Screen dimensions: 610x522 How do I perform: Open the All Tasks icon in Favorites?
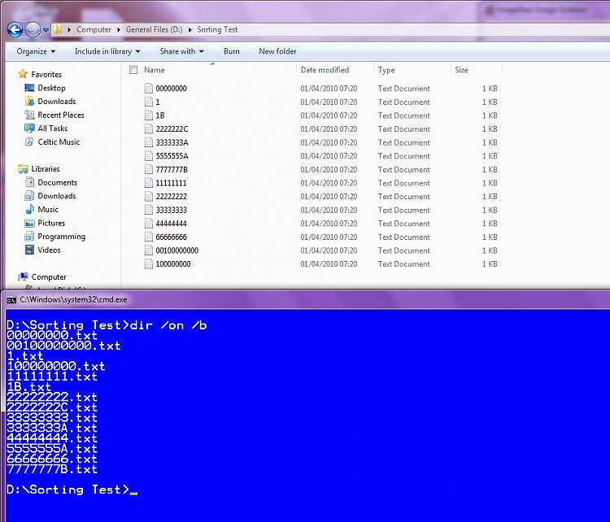tap(29, 128)
